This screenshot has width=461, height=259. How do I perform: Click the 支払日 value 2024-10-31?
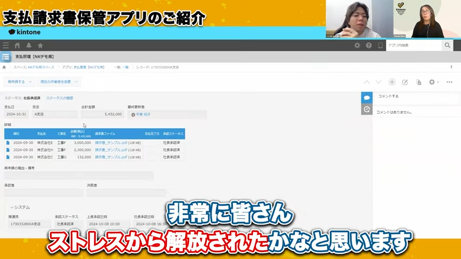16,114
